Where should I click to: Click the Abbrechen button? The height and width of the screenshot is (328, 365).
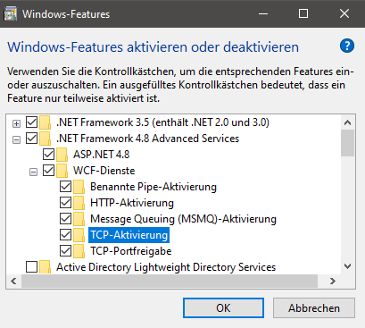[314, 308]
